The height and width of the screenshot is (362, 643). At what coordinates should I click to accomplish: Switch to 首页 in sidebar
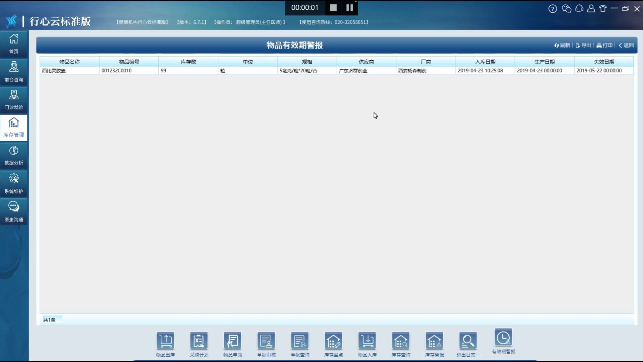pos(14,44)
